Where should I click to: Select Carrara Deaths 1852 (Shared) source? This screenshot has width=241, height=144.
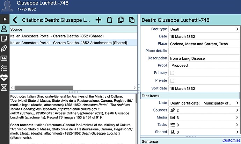coord(73,36)
